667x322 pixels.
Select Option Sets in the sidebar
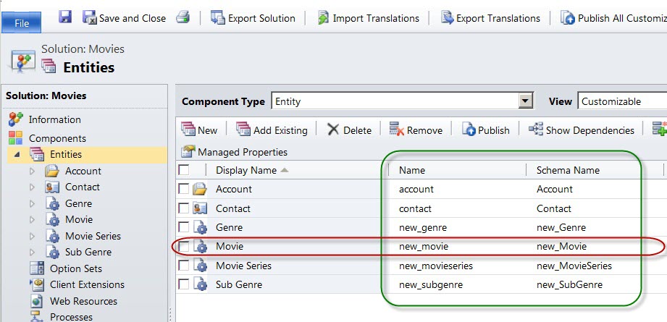pyautogui.click(x=76, y=268)
